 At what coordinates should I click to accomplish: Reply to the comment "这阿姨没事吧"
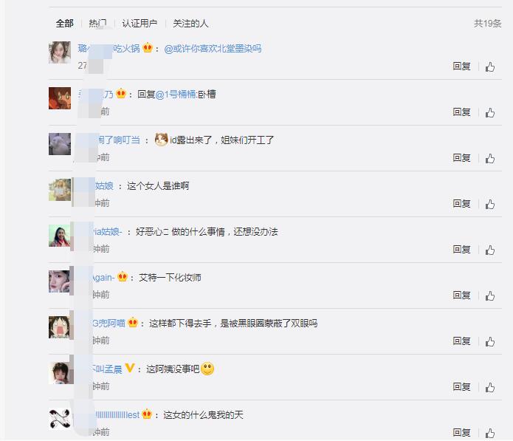tap(461, 387)
